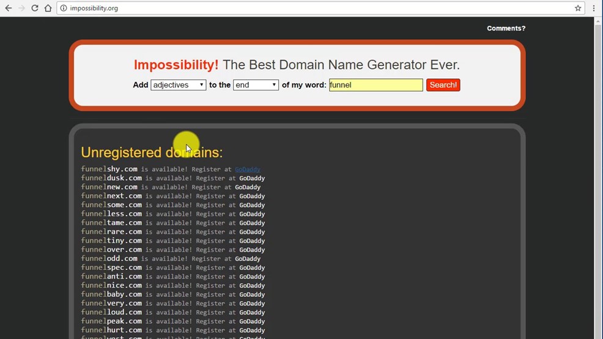Click the red 'Impossibility!' title text

(176, 65)
